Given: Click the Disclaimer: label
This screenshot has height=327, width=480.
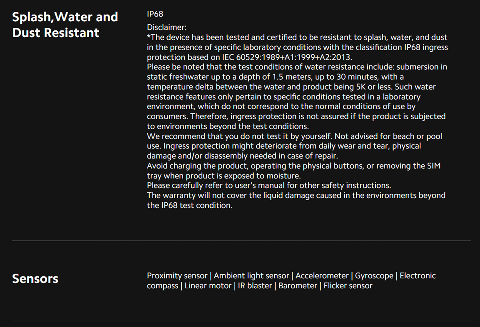Looking at the screenshot, I should click(x=167, y=27).
